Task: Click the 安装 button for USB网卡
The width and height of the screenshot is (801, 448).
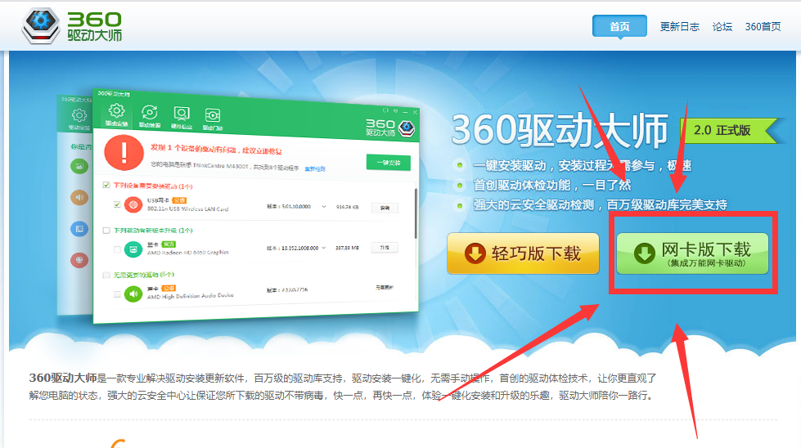Action: point(385,208)
